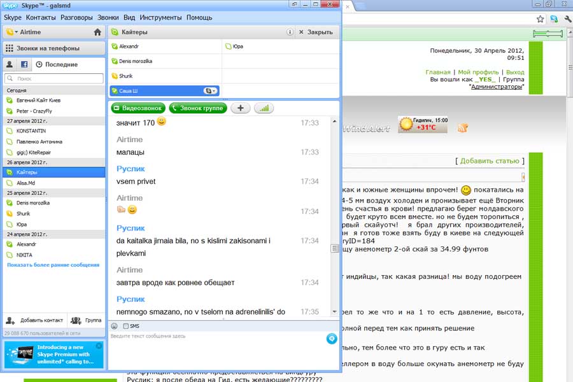Switch to the Facebook contacts tab

click(24, 64)
